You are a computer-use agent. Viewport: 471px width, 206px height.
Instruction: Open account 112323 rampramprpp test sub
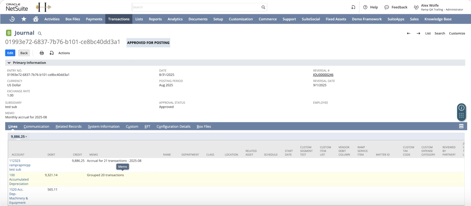coord(20,165)
